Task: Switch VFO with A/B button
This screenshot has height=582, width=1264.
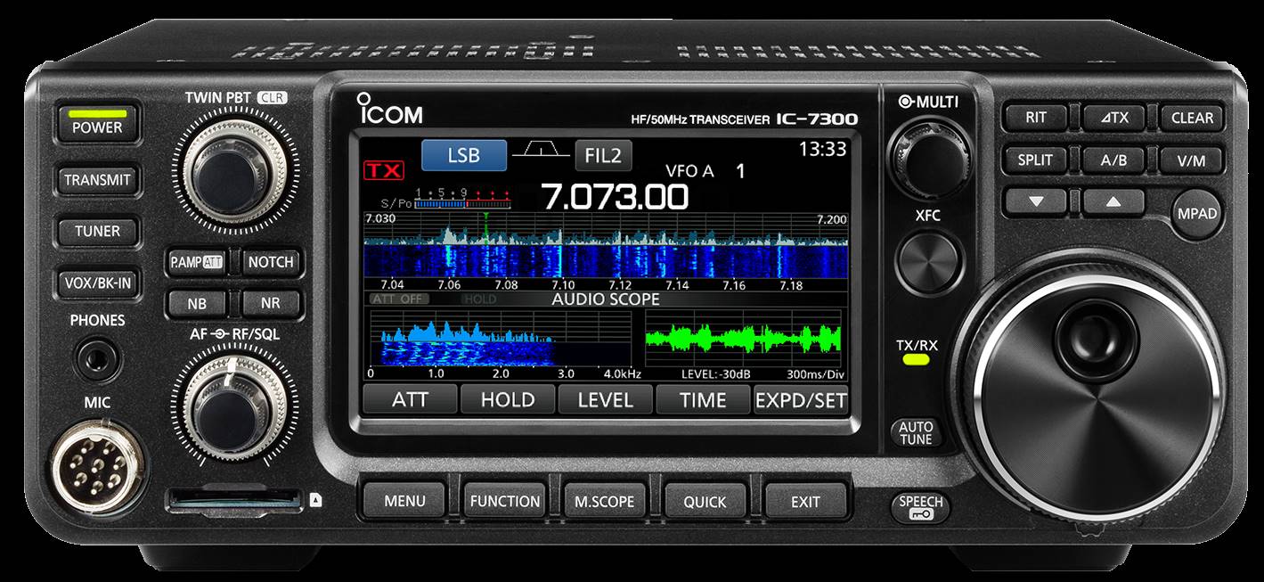Action: pos(1113,160)
